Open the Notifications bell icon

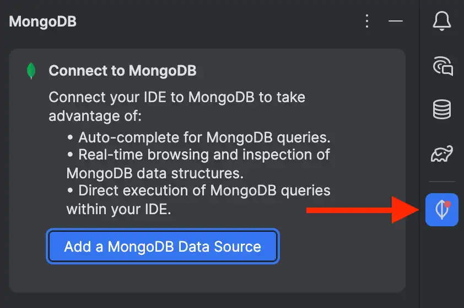tap(442, 22)
